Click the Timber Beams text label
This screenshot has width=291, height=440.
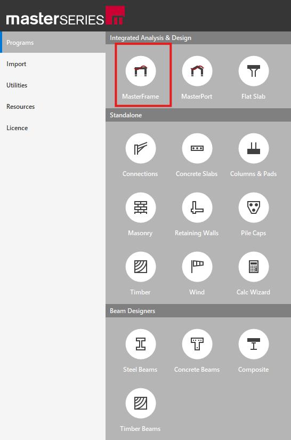[140, 429]
